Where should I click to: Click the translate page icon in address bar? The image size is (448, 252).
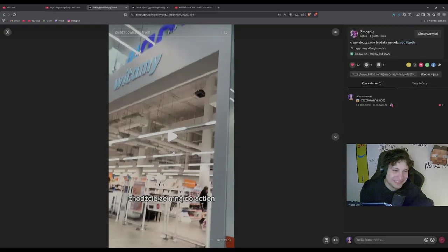[x=285, y=15]
